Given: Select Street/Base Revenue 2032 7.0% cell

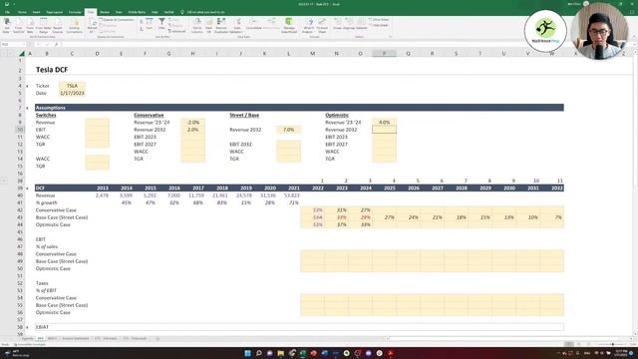Looking at the screenshot, I should [288, 130].
